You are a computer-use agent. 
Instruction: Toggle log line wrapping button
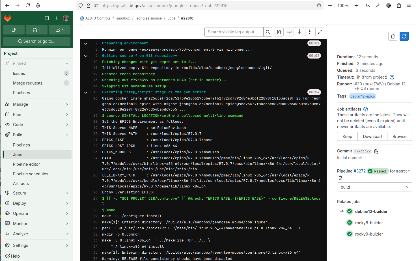289,32
